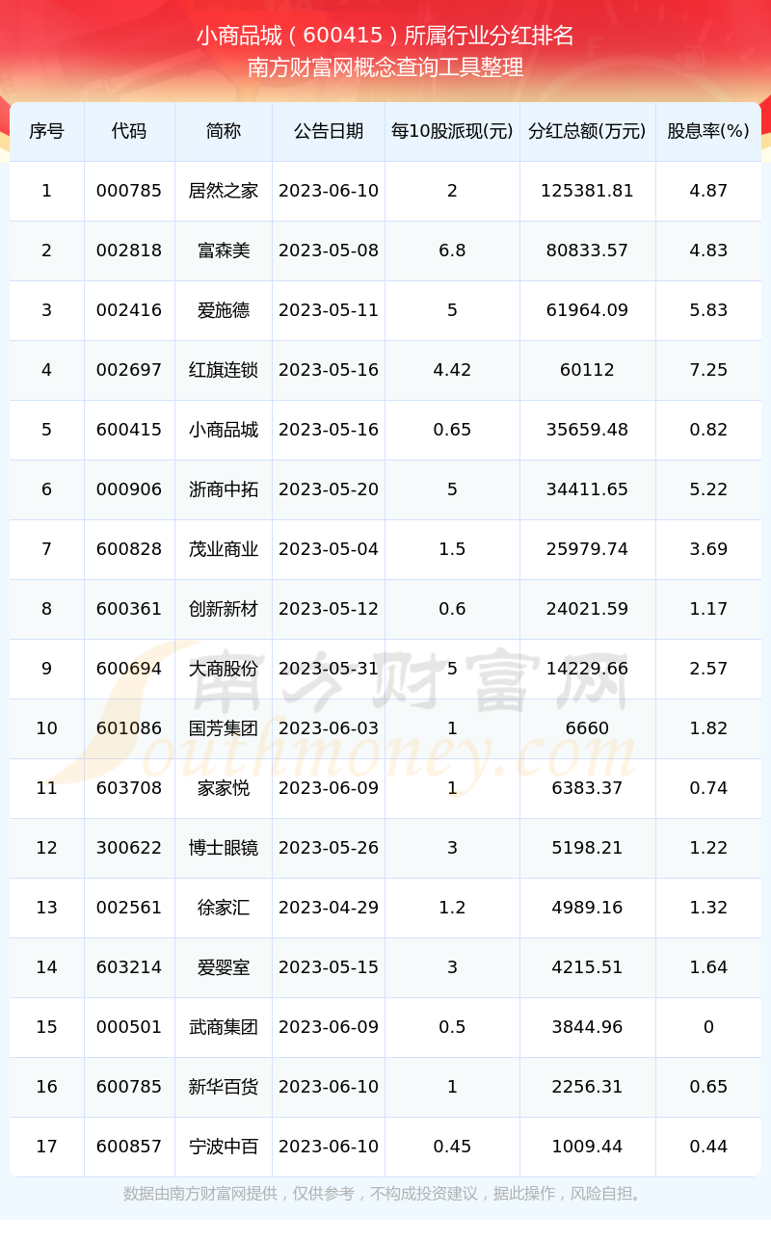Click the announcement date 2023-04-29
This screenshot has height=1241, width=771.
click(x=329, y=908)
